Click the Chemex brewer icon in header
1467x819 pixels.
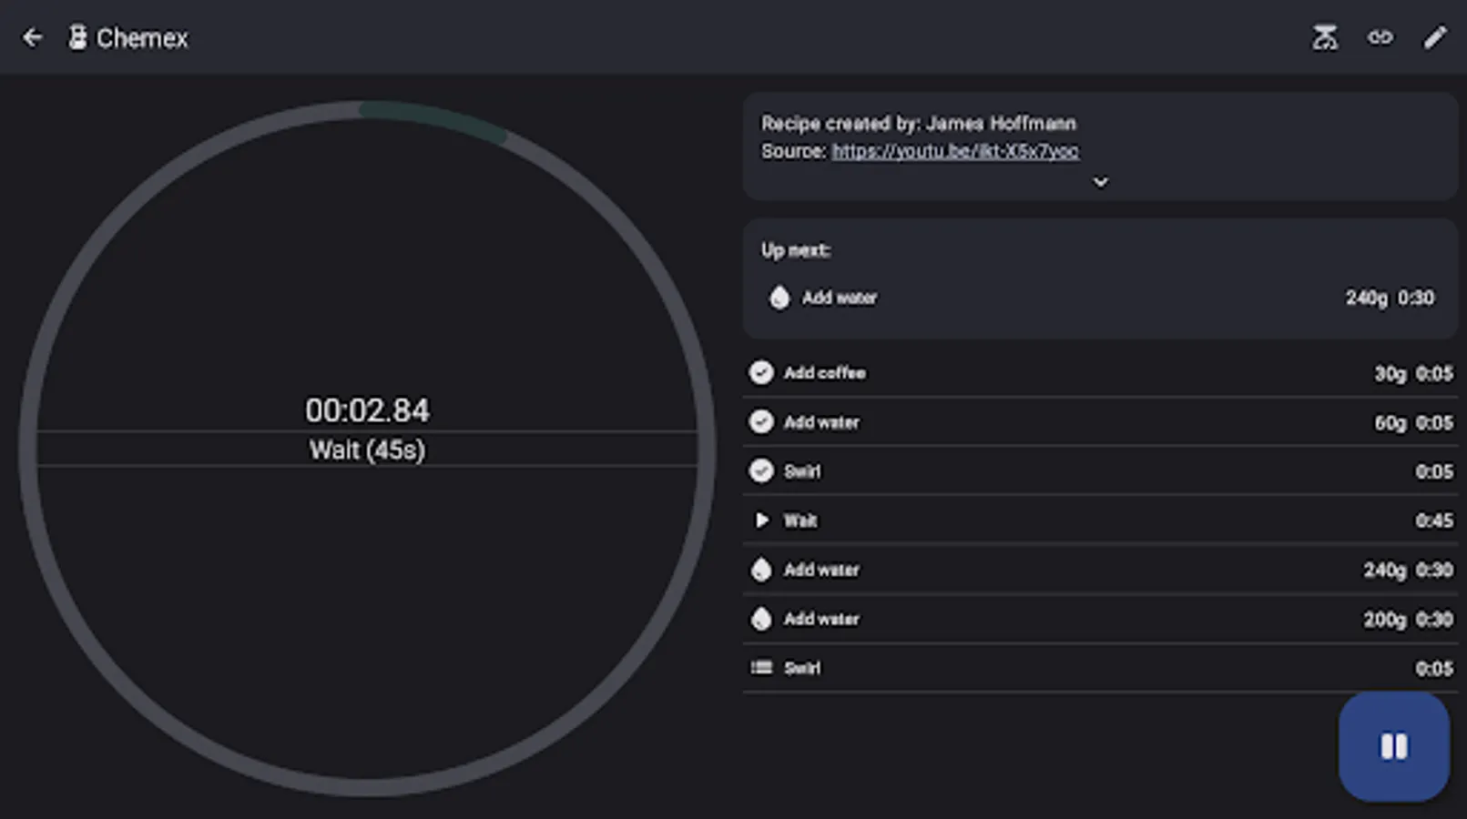78,37
